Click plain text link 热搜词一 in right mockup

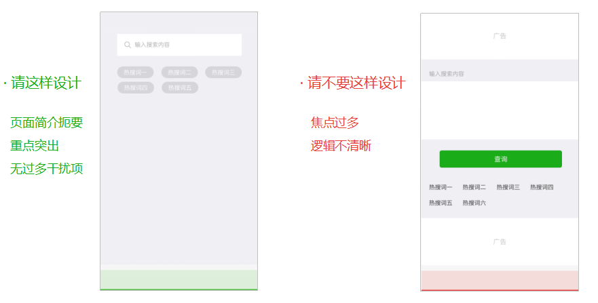pos(441,187)
